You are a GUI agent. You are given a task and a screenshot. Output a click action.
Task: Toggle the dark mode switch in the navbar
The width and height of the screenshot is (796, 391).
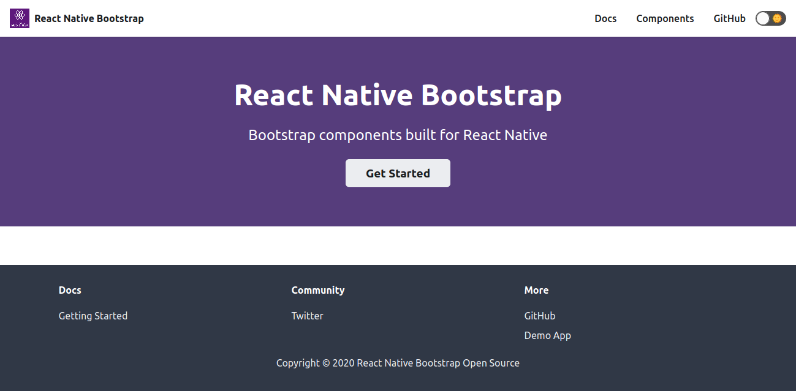click(x=770, y=18)
